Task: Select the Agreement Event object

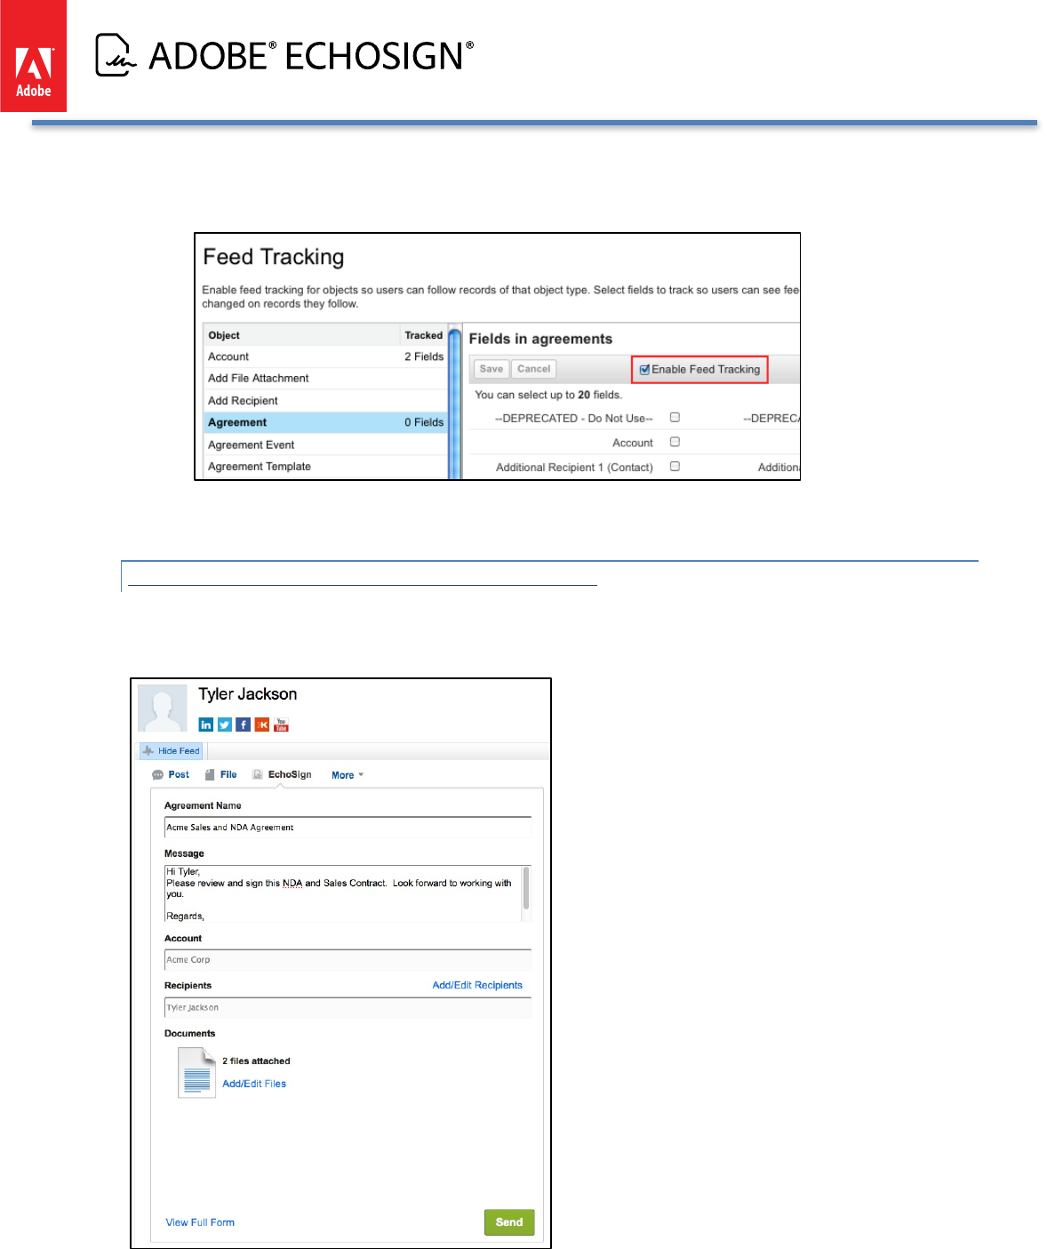Action: tap(325, 444)
